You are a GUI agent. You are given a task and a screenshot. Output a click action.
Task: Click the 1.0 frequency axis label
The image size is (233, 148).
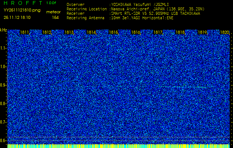[x=3, y=67]
